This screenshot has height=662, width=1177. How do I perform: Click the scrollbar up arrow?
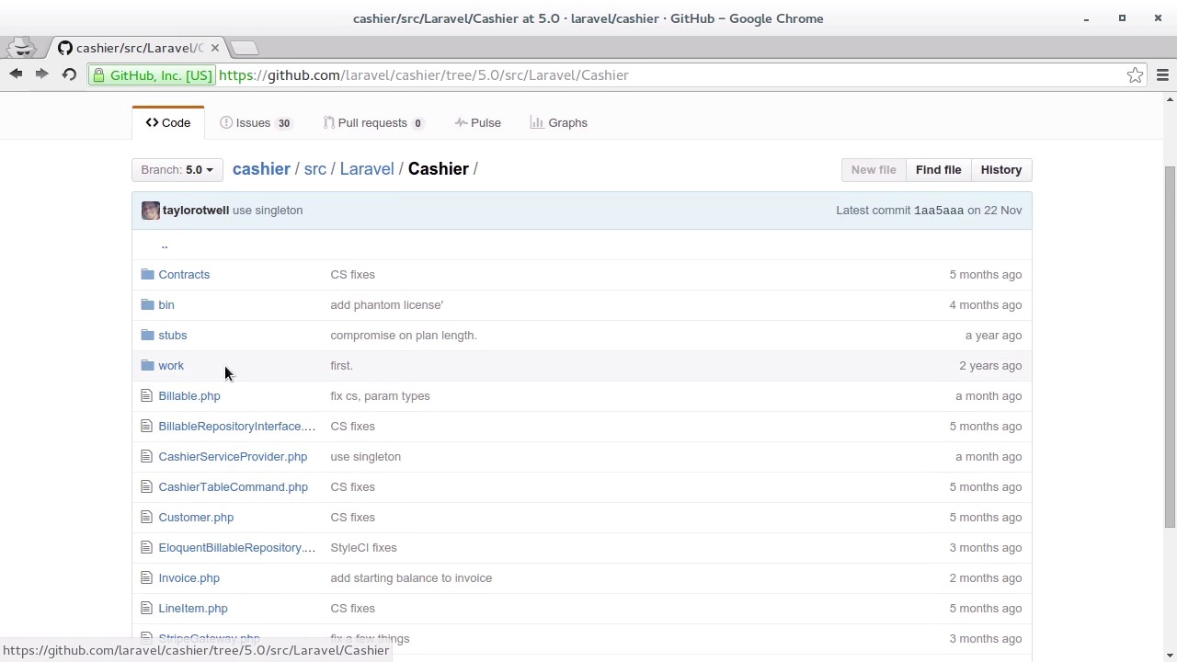click(1170, 99)
